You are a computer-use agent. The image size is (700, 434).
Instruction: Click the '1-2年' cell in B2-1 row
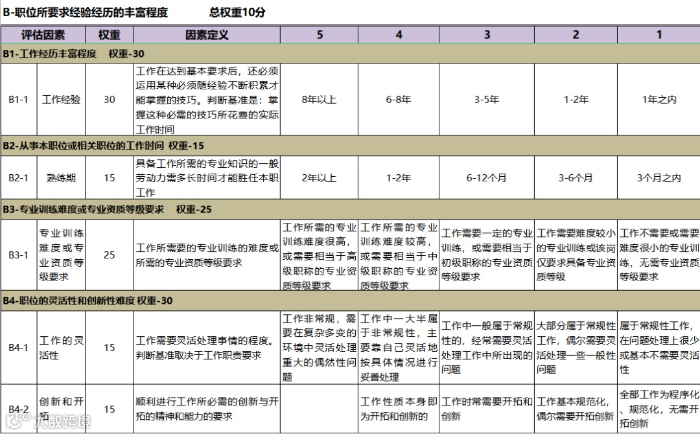pyautogui.click(x=399, y=177)
